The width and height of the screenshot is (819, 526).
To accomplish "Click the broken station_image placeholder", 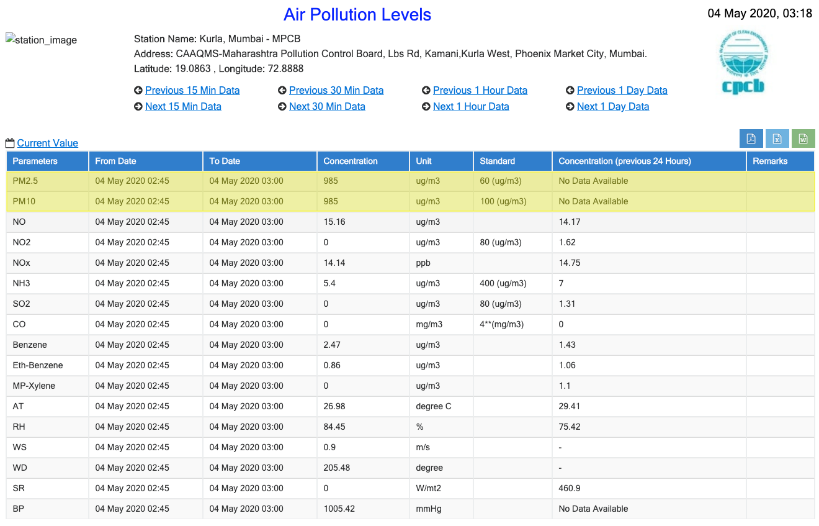I will [x=41, y=40].
